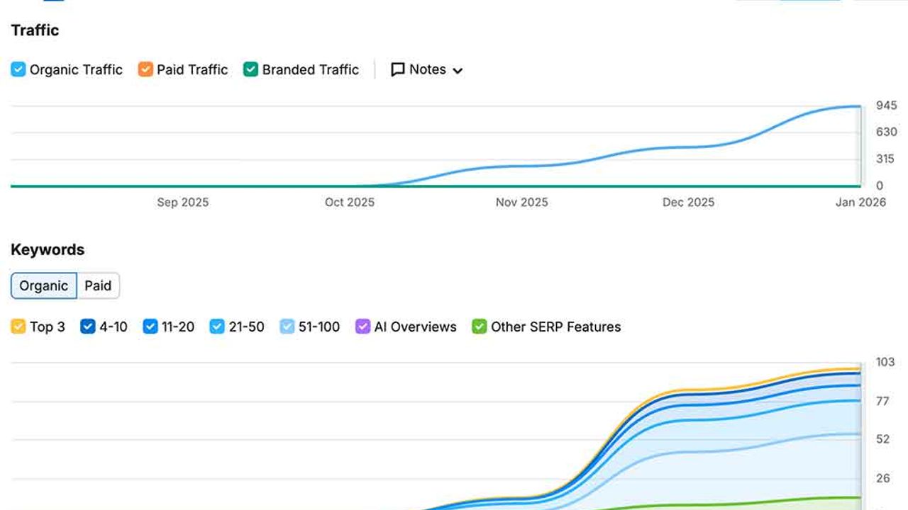Screen dimensions: 908x510
Task: Click the Notes speech bubble icon
Action: tap(398, 69)
